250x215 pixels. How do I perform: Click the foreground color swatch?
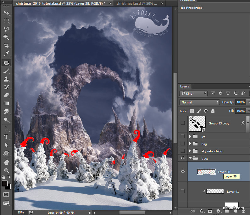pos(5,184)
